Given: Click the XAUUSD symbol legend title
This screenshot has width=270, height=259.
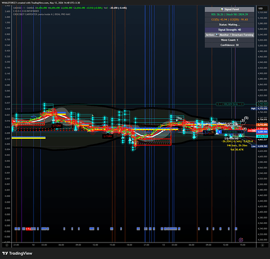Looking at the screenshot, I should (x=23, y=8).
